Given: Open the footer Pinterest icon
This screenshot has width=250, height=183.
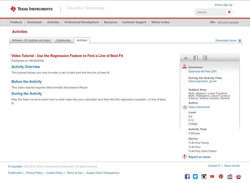Looking at the screenshot, I should 221,176.
